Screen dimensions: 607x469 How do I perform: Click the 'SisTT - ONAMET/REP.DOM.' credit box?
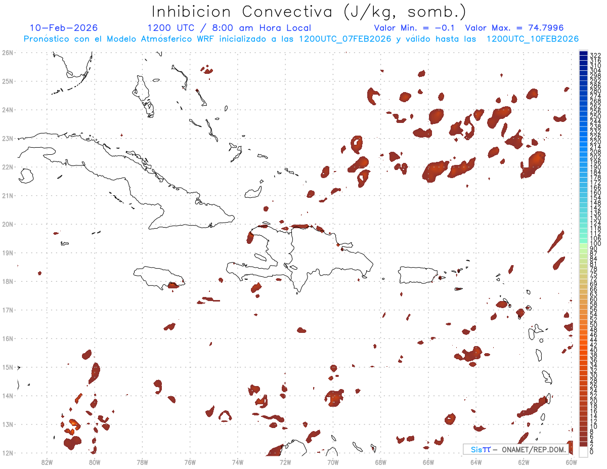pyautogui.click(x=515, y=449)
